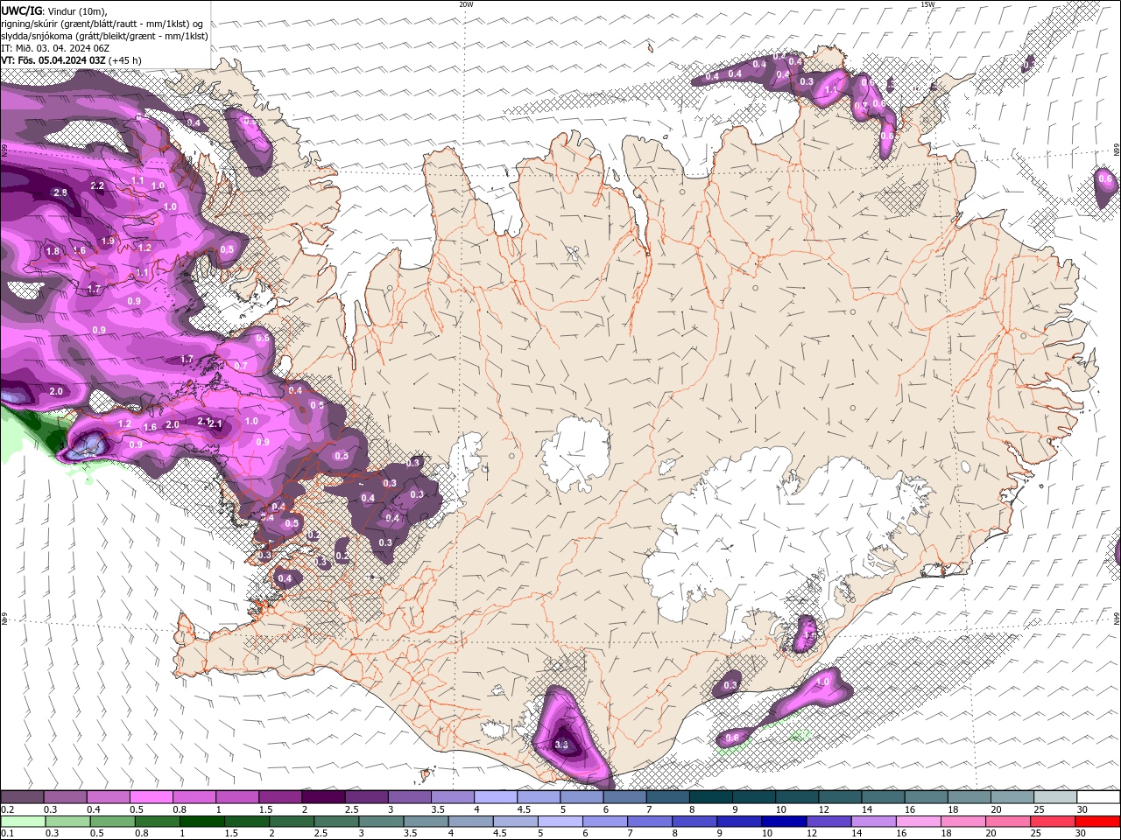Viewport: 1121px width, 840px height.
Task: Click the '30' label beneath the red swatch
Action: (x=1082, y=834)
